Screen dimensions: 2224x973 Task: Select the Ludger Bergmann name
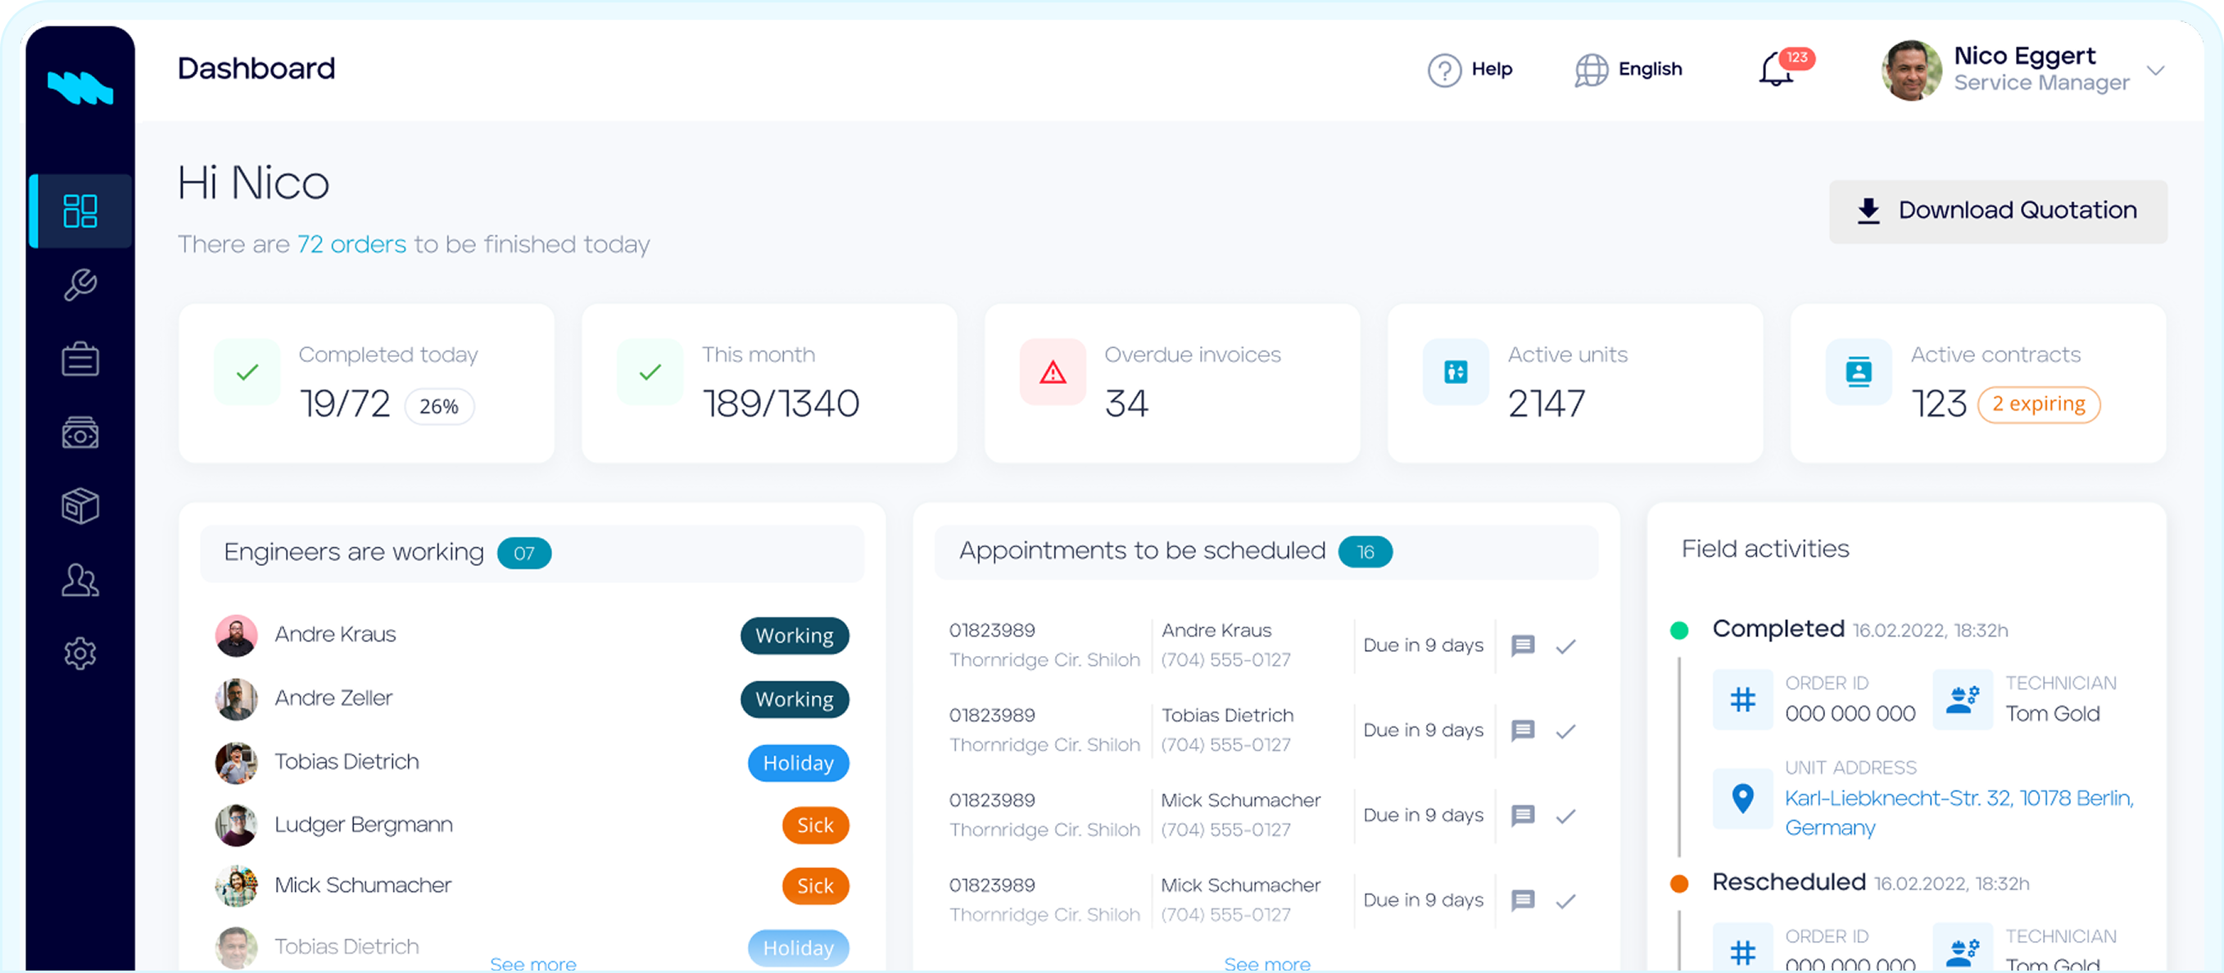click(x=364, y=825)
